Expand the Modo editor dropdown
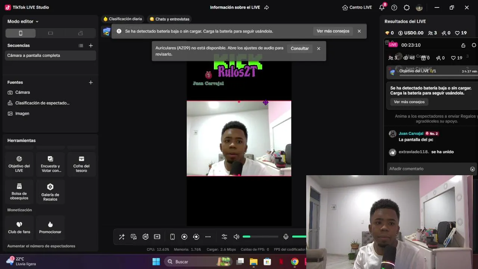Viewport: 478px width, 269px height. [x=23, y=22]
